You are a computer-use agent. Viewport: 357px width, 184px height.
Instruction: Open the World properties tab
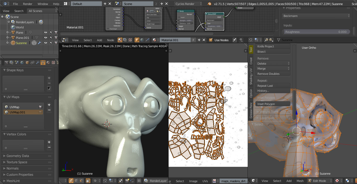pyautogui.click(x=22, y=63)
